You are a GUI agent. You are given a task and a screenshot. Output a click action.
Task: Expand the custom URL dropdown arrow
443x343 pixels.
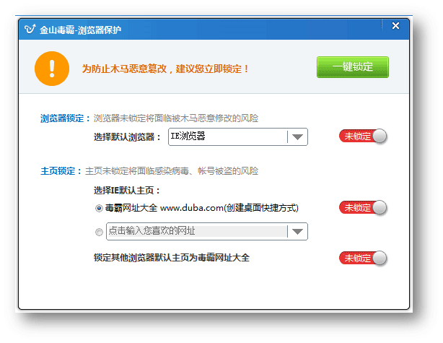coord(297,231)
